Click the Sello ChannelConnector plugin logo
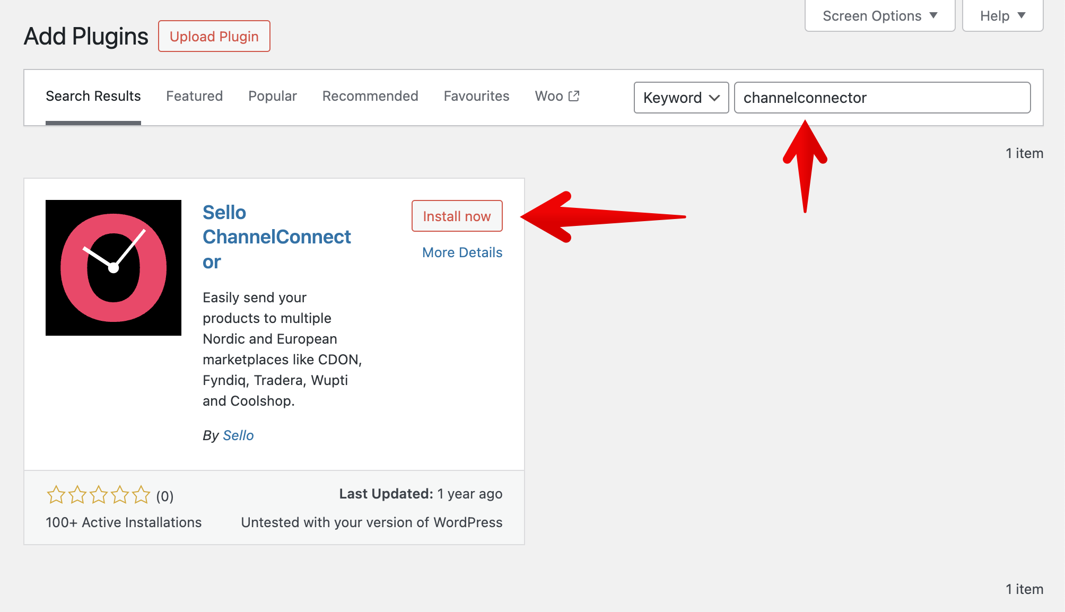The width and height of the screenshot is (1065, 612). pyautogui.click(x=114, y=268)
